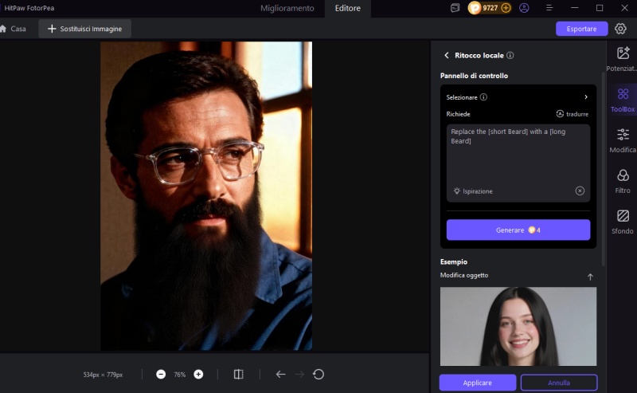The height and width of the screenshot is (393, 637).
Task: Reset image with the rotate icon
Action: 318,374
